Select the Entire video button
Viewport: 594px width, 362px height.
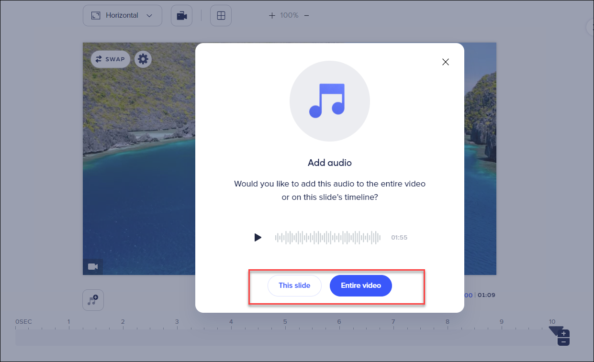pos(361,285)
